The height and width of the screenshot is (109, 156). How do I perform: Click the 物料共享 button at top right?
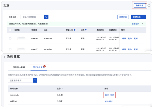(140, 6)
